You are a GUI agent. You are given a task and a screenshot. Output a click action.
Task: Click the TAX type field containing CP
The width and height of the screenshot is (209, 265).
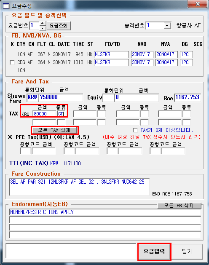coord(61,114)
